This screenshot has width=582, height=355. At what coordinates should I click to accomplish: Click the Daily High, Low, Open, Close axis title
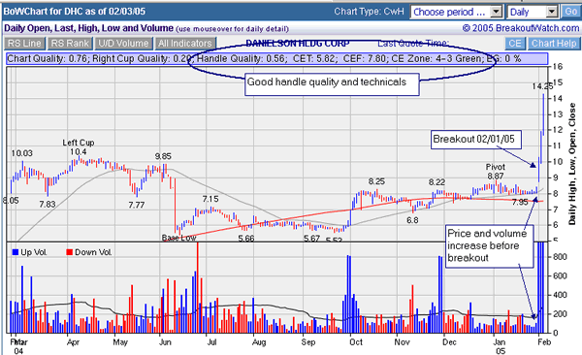pyautogui.click(x=572, y=164)
